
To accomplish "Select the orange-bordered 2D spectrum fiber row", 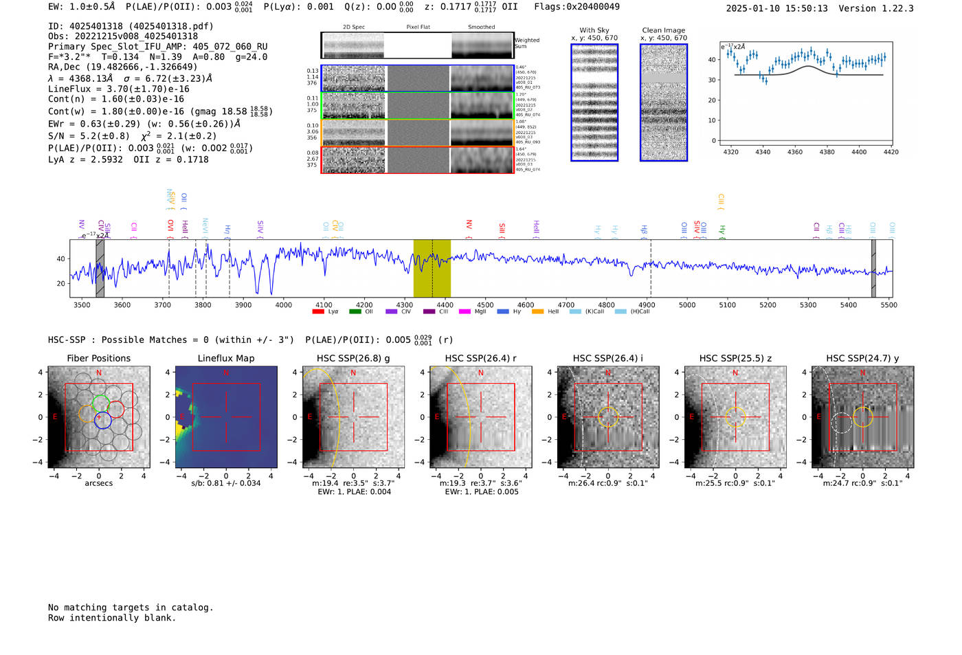I will click(x=418, y=133).
